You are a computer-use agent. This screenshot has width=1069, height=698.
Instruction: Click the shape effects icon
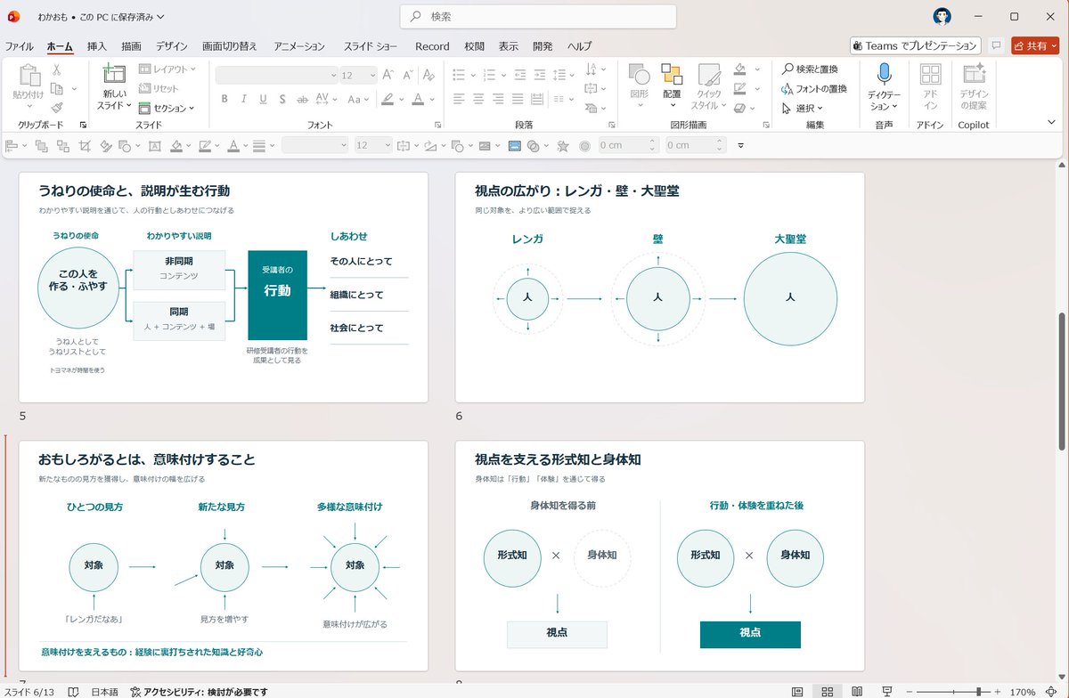739,108
